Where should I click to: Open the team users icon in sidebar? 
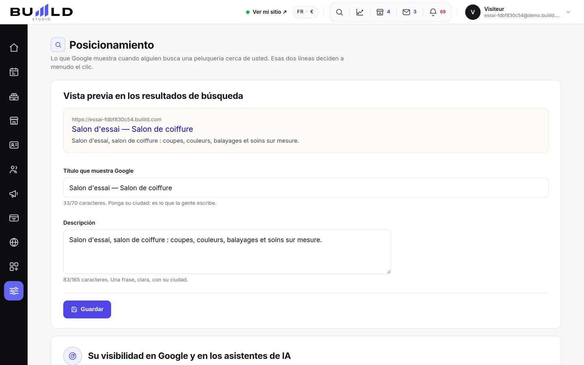pos(14,170)
